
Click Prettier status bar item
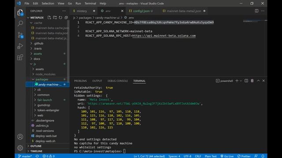[x=244, y=156]
